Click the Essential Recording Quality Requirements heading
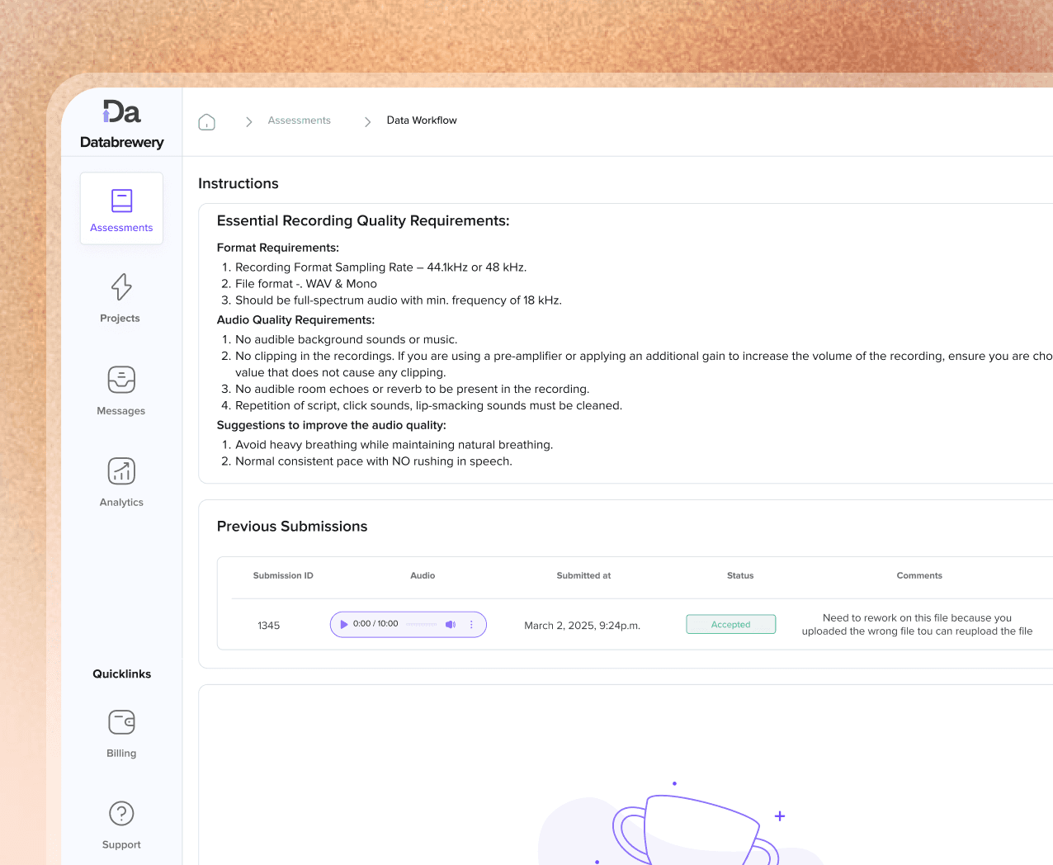Viewport: 1053px width, 865px height. 363,221
